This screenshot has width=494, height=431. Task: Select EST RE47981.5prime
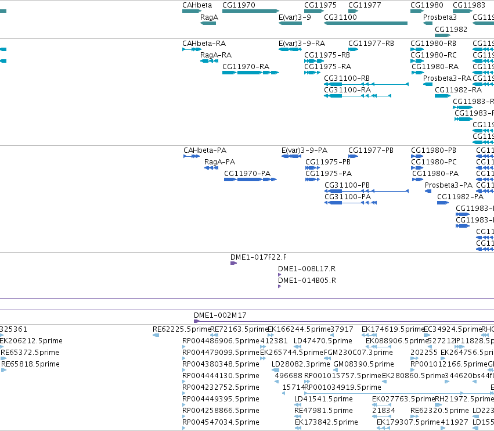(298, 417)
